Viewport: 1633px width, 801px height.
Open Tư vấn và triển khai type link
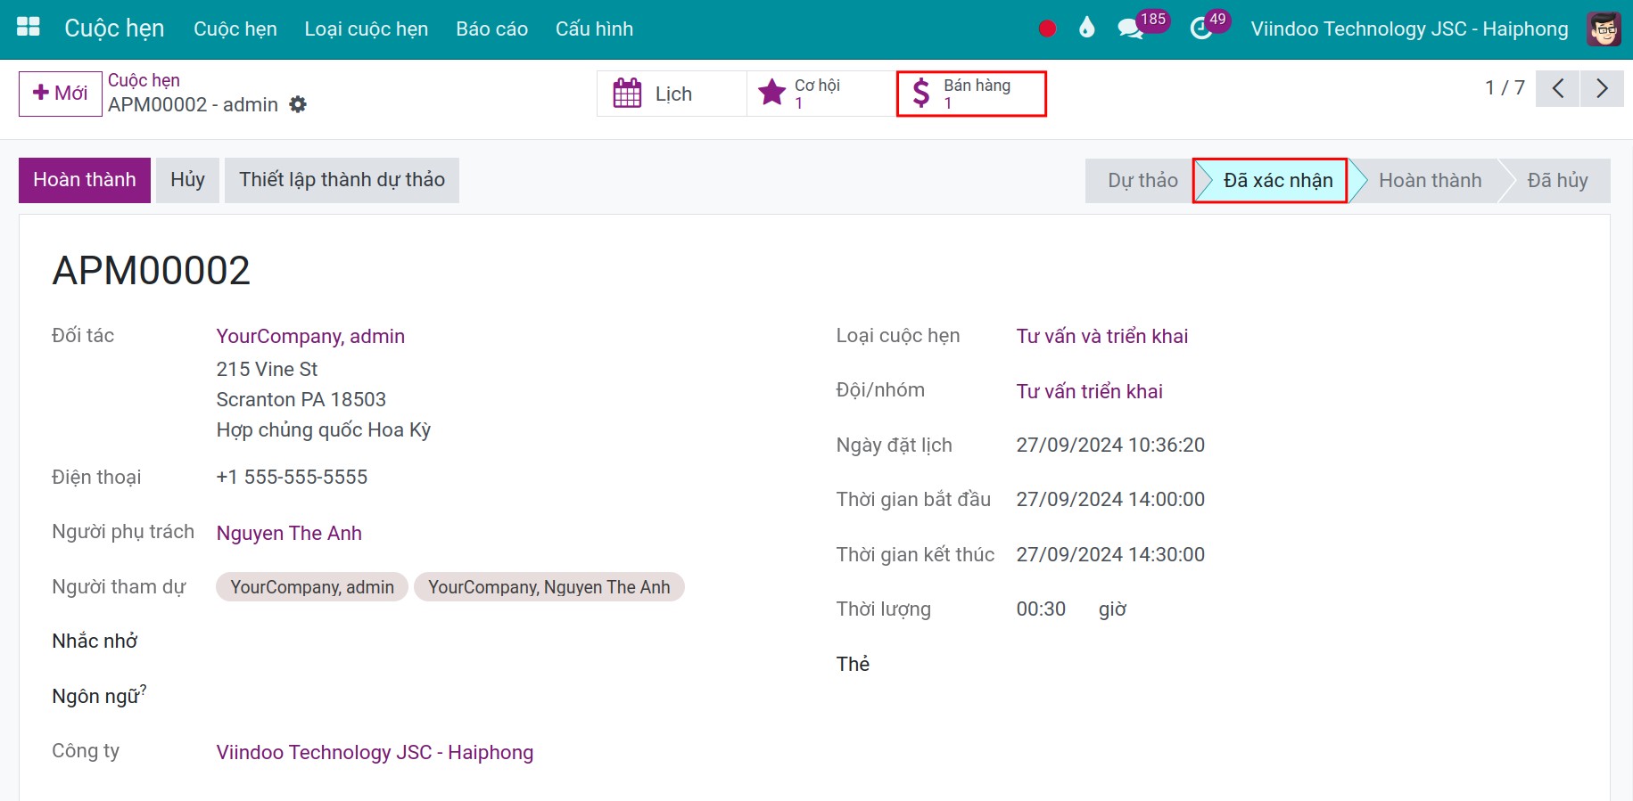1102,336
